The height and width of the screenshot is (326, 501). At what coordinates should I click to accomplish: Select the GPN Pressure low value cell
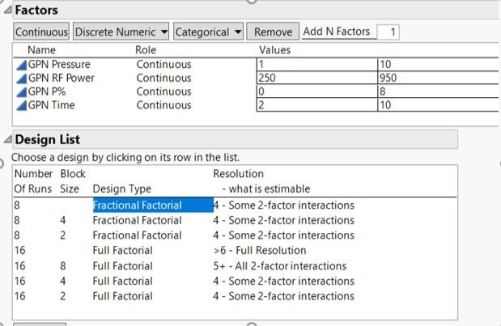[x=316, y=65]
